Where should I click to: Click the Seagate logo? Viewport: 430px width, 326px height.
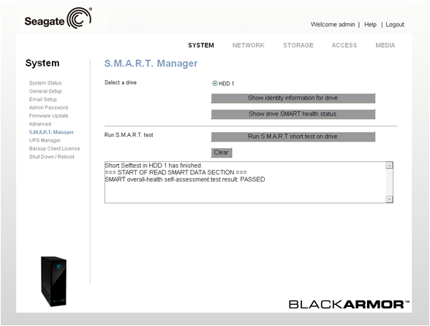tap(59, 19)
